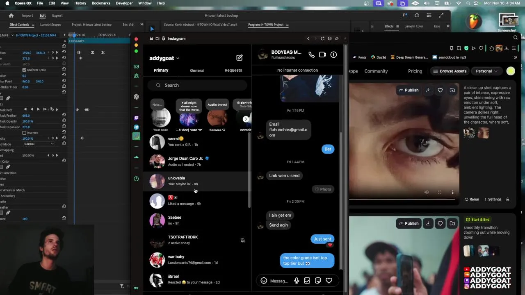
Task: Compose a new Instagram message
Action: pyautogui.click(x=240, y=58)
